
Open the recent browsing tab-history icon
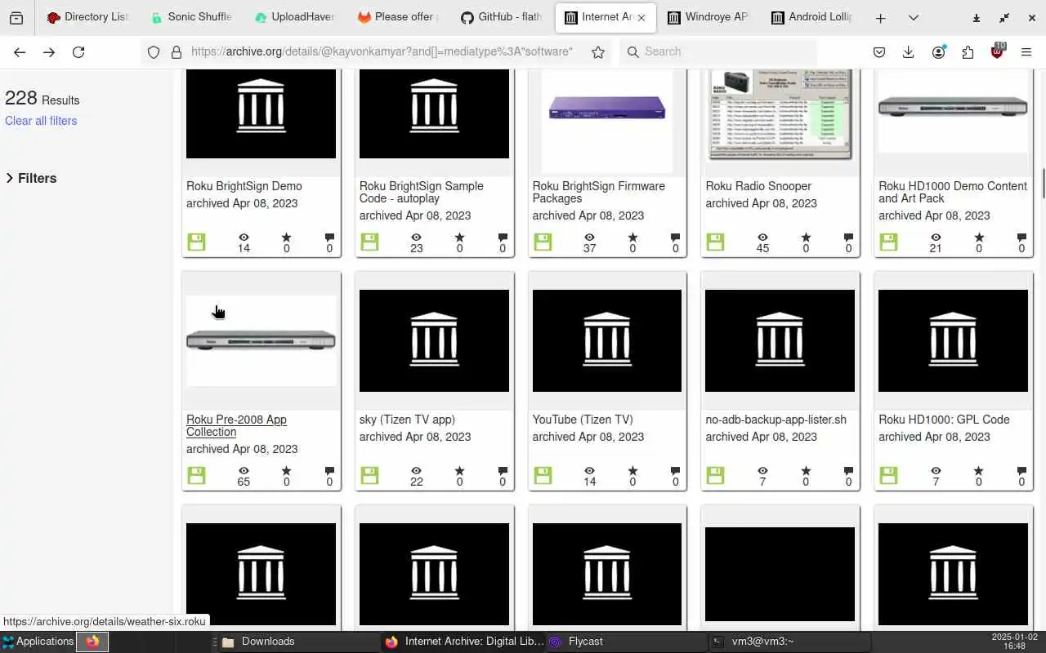pos(16,18)
